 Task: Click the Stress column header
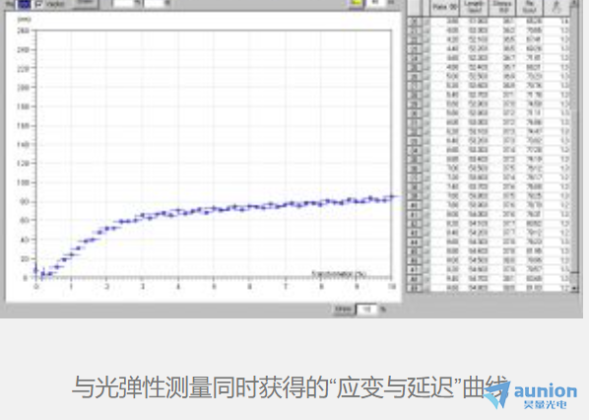coord(503,8)
